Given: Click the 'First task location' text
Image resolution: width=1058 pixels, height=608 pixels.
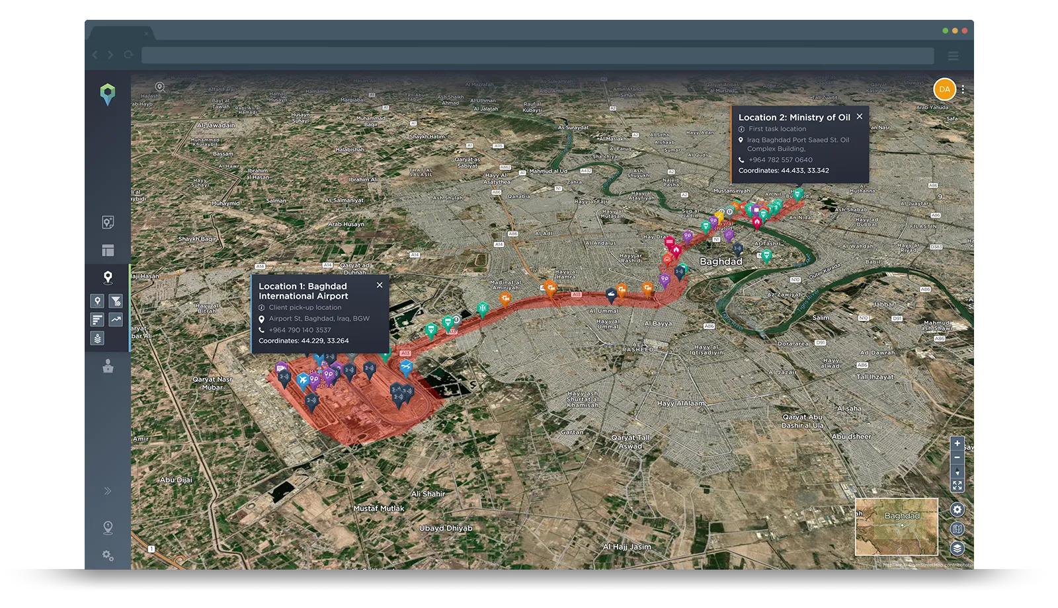Looking at the screenshot, I should (x=777, y=129).
